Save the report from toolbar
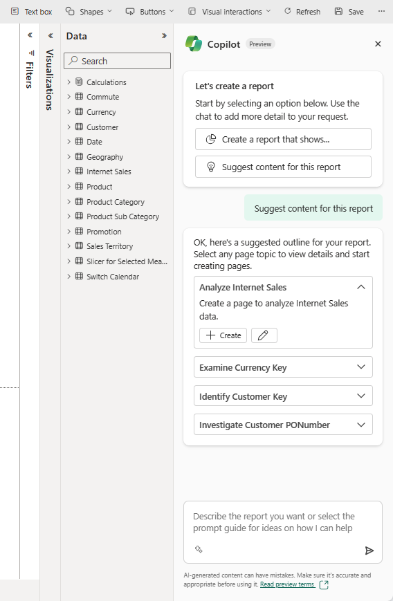The width and height of the screenshot is (393, 601). 349,12
